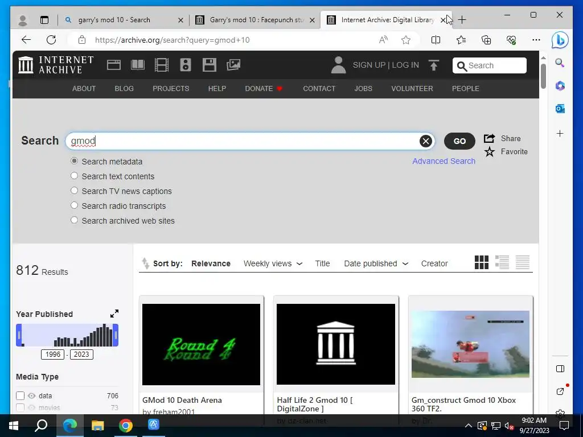Screen dimensions: 583x437
Task: Switch to compact list view
Action: (x=523, y=262)
